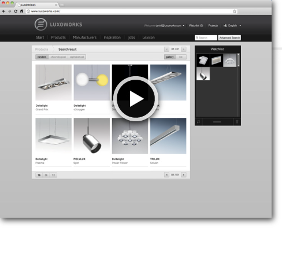Viewport: 282px width, 261px height.
Task: Switch to list view
Action: (181, 57)
